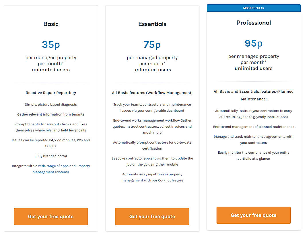
Task: Select the MOST POPULAR banner
Action: click(x=253, y=8)
